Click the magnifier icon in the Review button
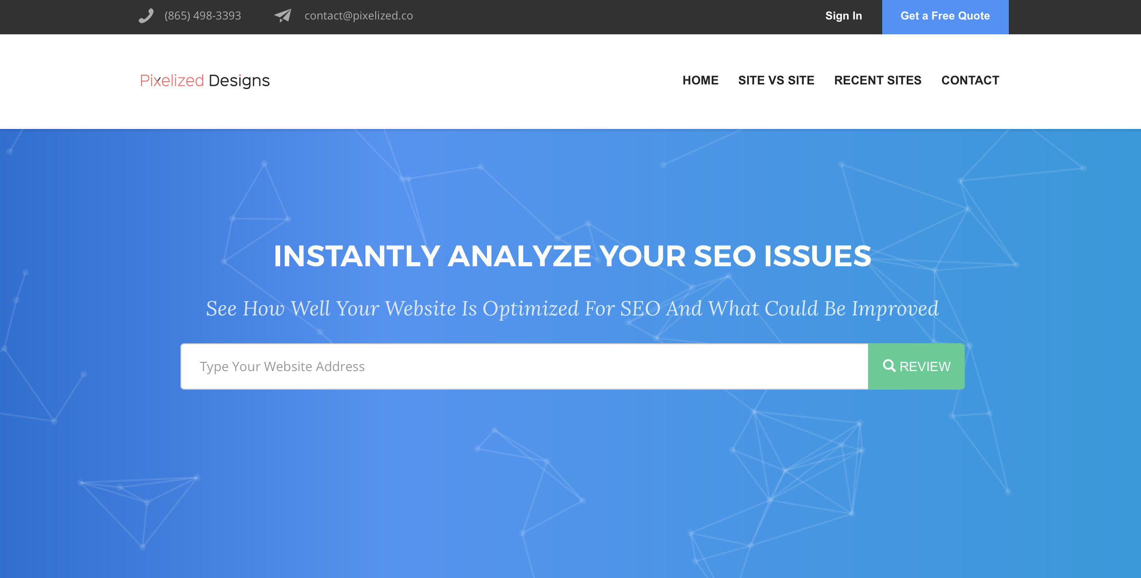This screenshot has width=1141, height=578. 889,366
